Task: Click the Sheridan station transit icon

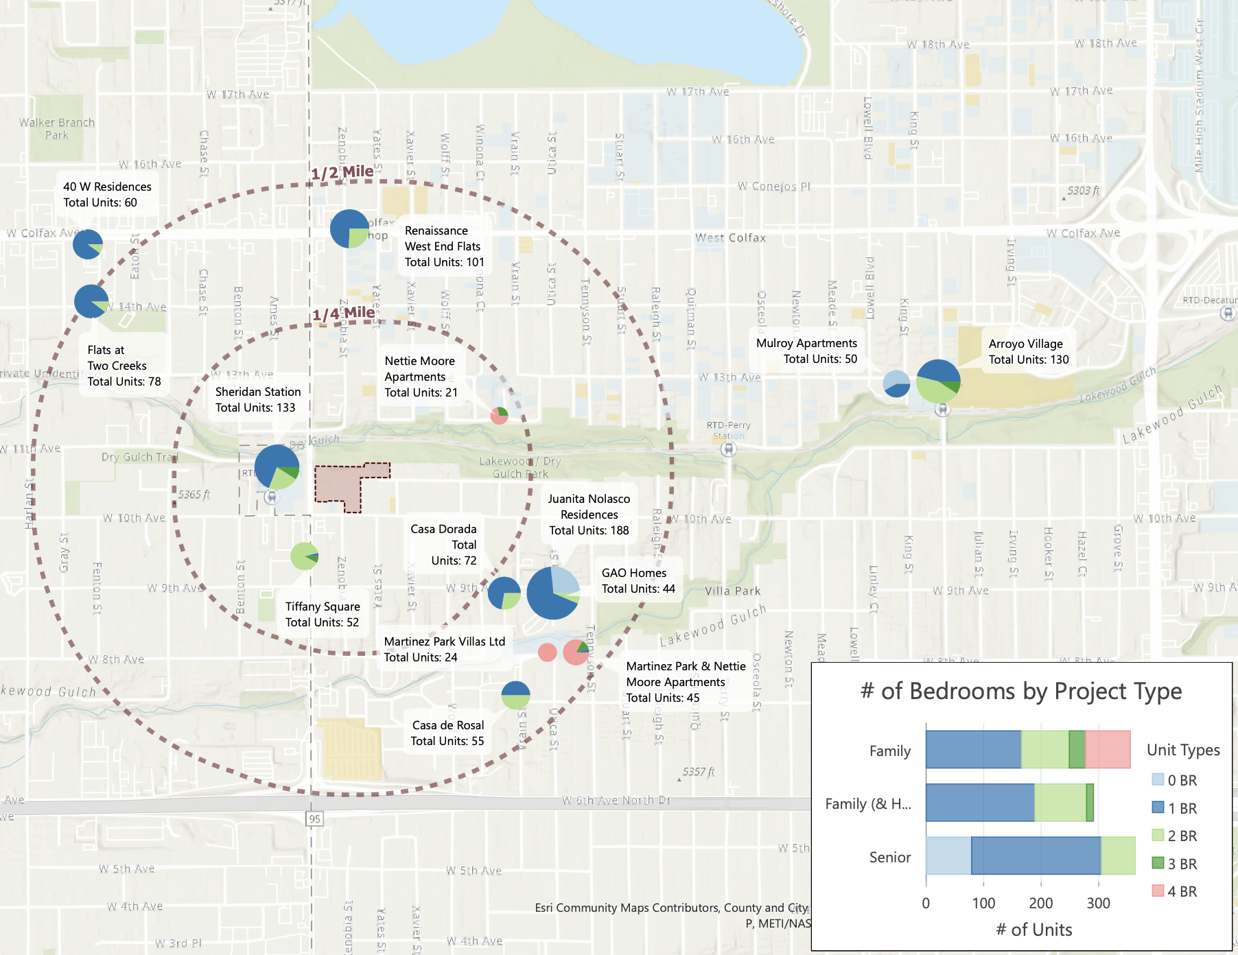Action: coord(272,496)
